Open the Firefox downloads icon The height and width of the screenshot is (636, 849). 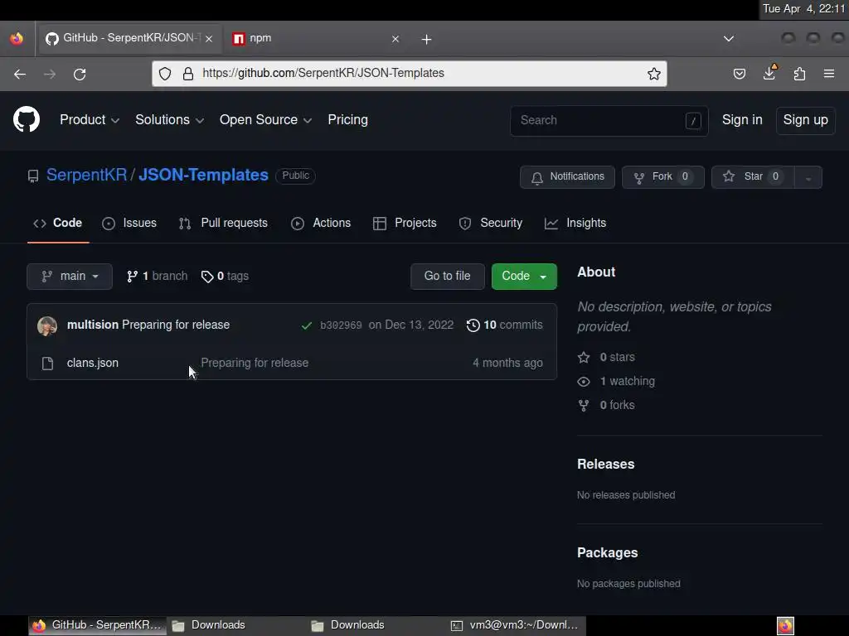tap(769, 73)
